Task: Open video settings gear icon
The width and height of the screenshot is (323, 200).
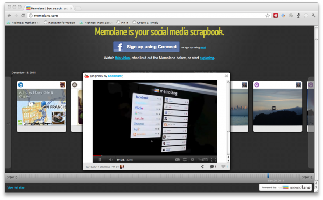Action: pyautogui.click(x=185, y=160)
